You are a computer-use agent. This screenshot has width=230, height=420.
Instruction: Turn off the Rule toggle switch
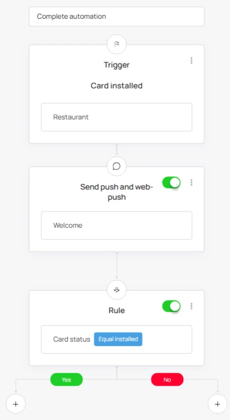point(171,307)
